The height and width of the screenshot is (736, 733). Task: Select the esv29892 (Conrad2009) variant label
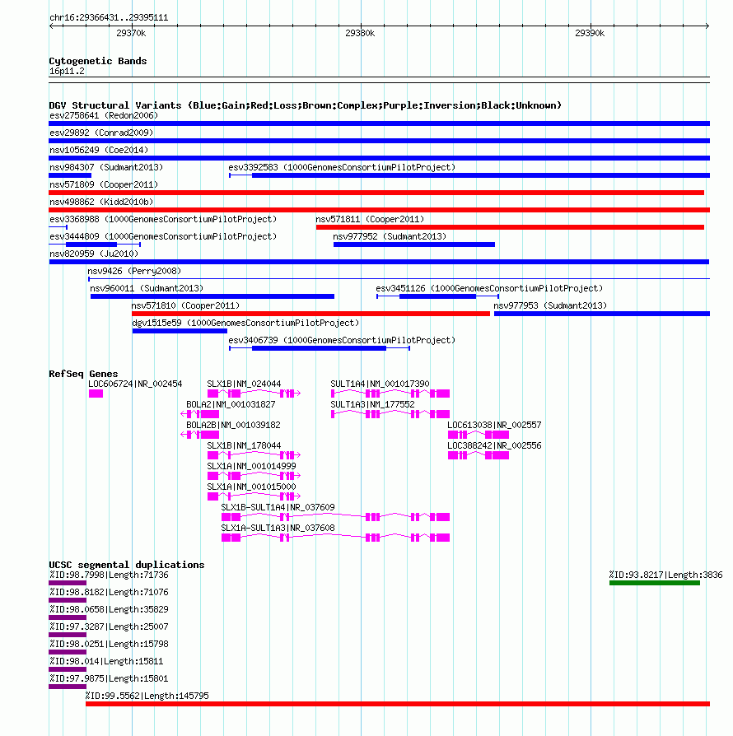[x=101, y=133]
